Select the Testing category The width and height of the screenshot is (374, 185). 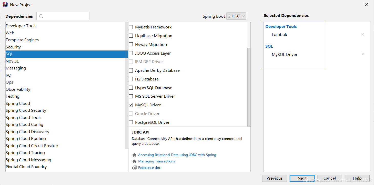pos(65,96)
